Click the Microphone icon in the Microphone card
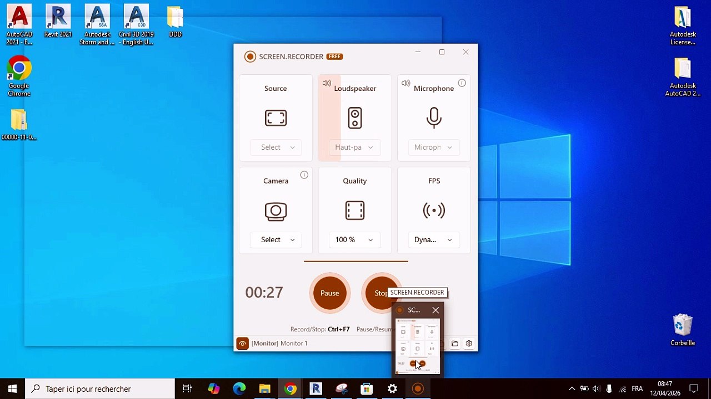The width and height of the screenshot is (711, 399). pos(434,118)
